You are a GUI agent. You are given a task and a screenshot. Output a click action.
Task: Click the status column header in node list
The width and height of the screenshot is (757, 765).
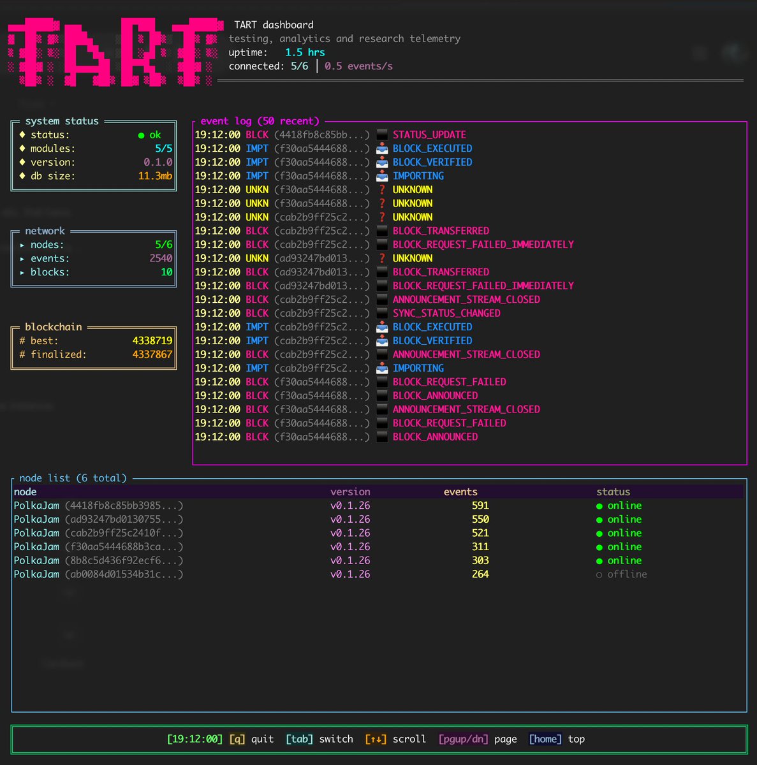tap(613, 492)
